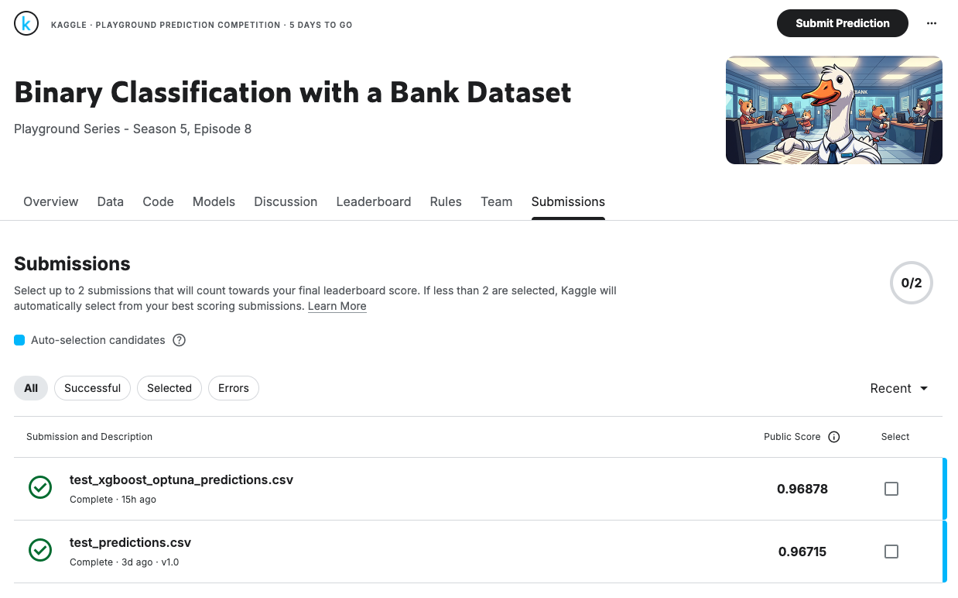Click green checkmark icon for test_predictions.csv
Viewport: 958px width, 598px height.
[x=40, y=550]
